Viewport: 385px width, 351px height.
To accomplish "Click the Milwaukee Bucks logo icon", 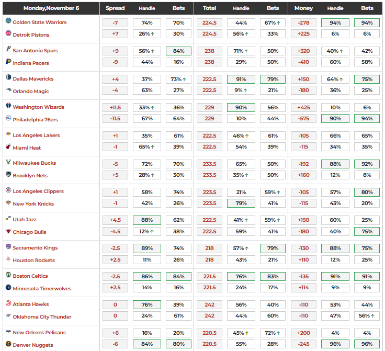I will 8,161.
